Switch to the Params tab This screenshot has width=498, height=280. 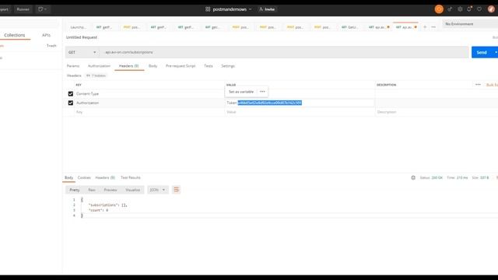click(73, 66)
